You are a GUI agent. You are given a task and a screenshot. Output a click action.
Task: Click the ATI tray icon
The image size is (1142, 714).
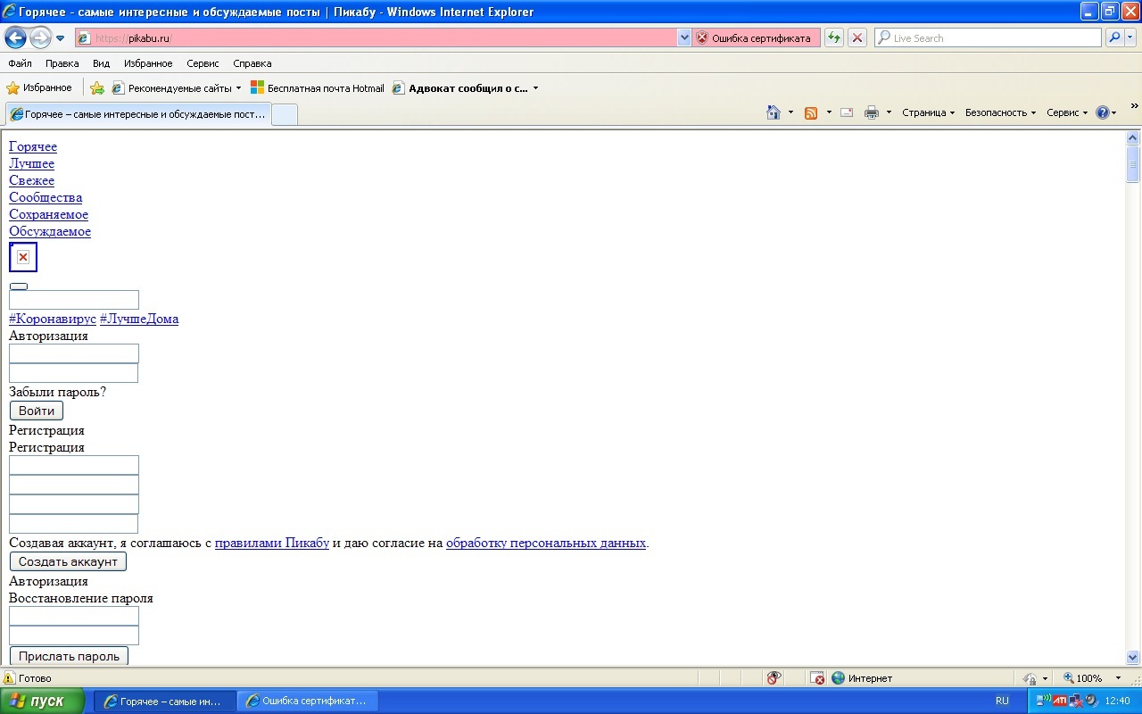tap(1059, 702)
